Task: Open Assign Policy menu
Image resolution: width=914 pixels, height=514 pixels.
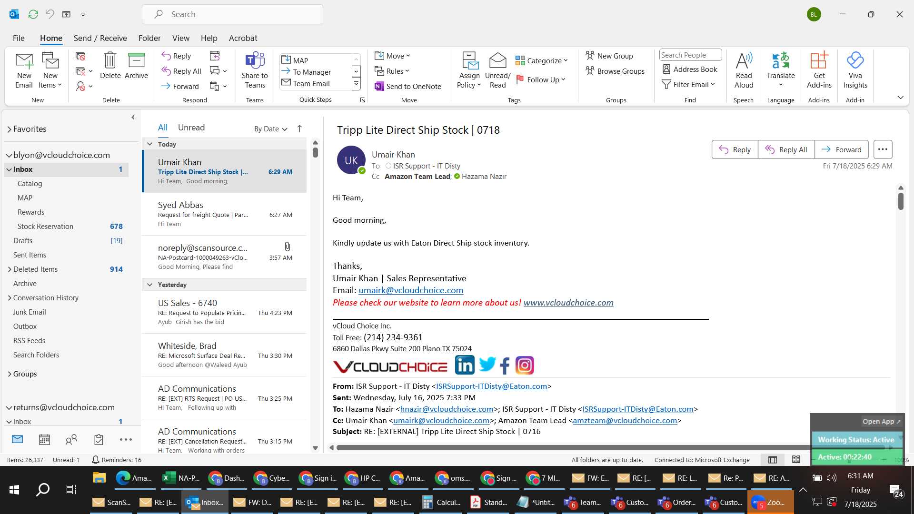Action: click(469, 70)
